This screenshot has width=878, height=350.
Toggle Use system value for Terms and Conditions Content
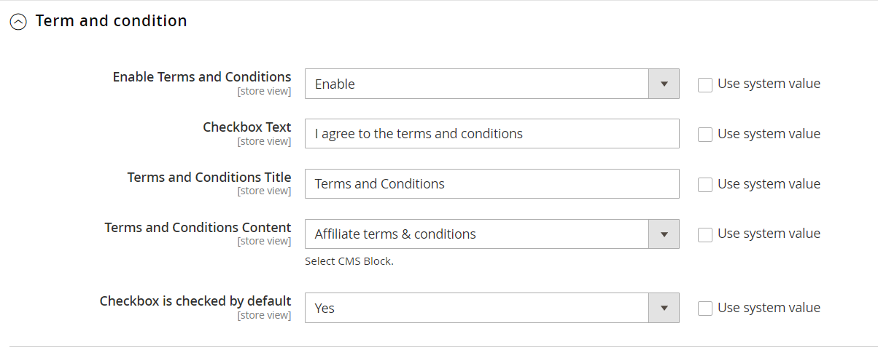705,235
